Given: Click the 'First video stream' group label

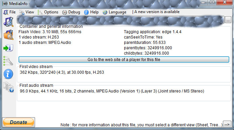Looking at the screenshot, I should [x=36, y=67].
